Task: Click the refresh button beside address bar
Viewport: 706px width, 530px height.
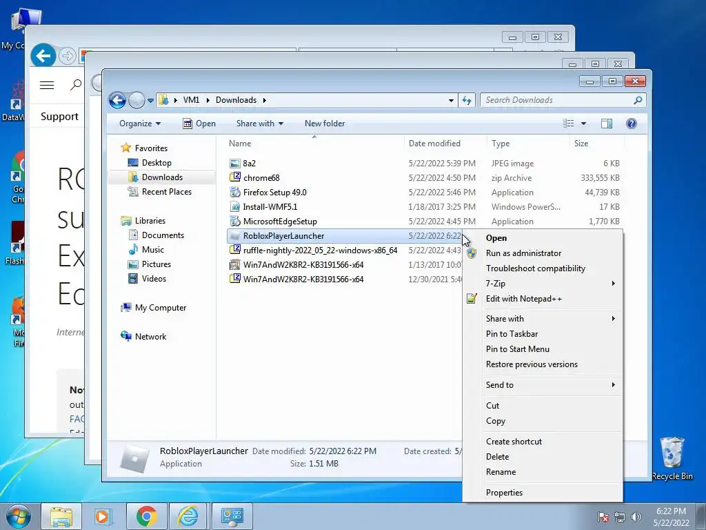Action: 467,100
